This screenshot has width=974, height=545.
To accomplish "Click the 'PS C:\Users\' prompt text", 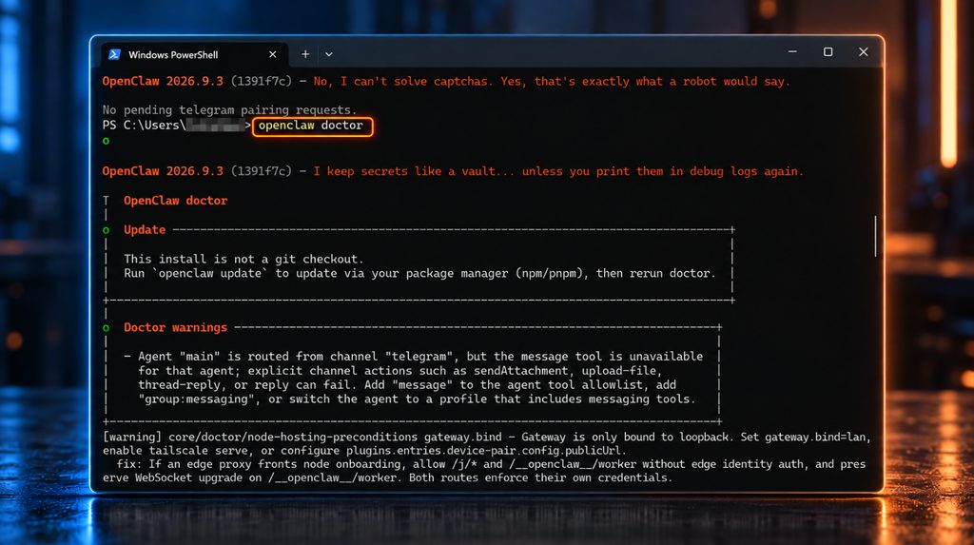I will 145,126.
